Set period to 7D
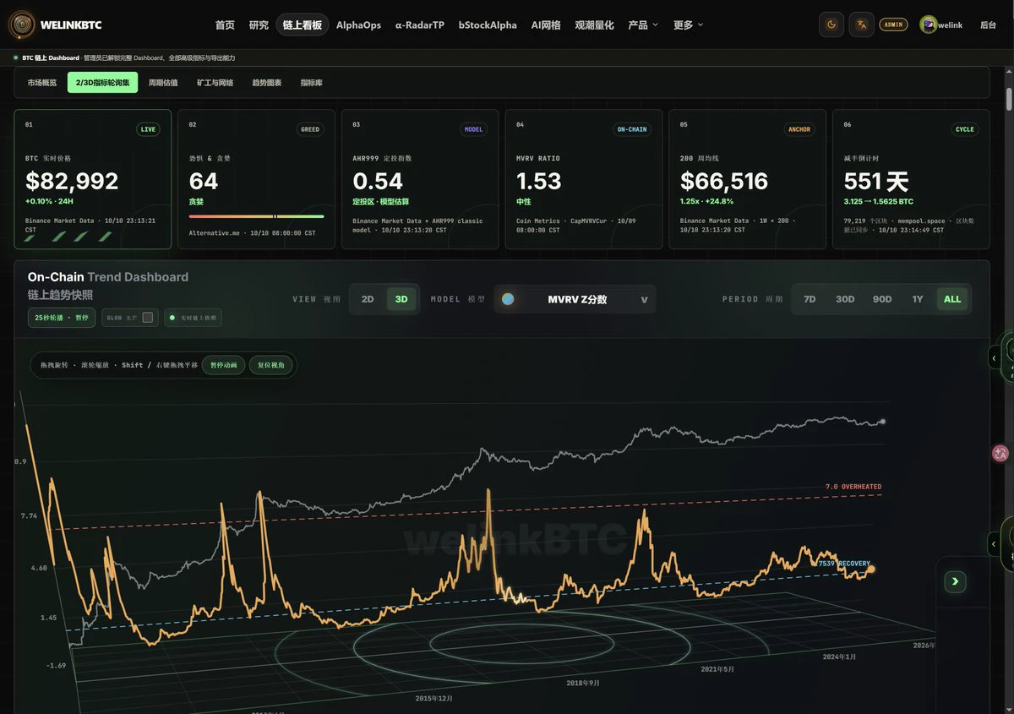1014x714 pixels. pos(810,299)
